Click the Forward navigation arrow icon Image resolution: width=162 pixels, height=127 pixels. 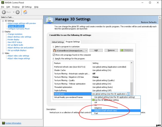point(17,12)
